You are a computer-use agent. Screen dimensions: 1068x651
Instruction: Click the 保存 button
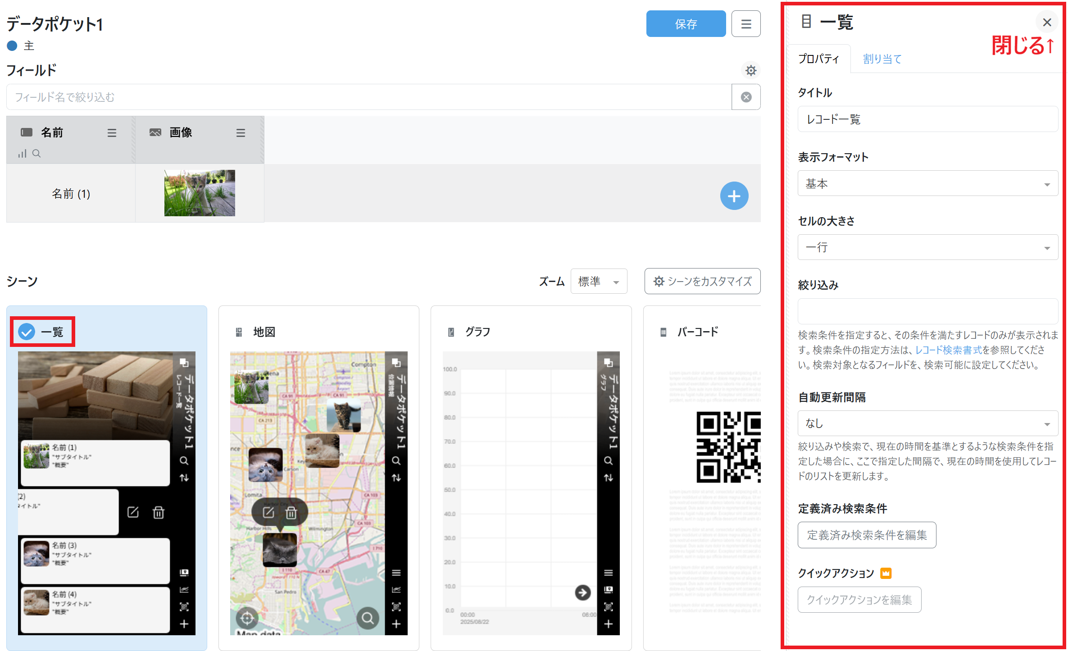[x=685, y=24]
